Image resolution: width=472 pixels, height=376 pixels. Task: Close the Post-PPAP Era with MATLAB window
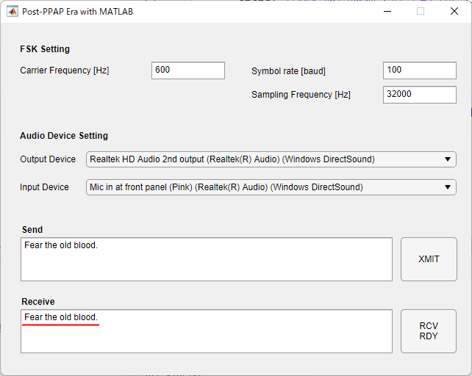(454, 12)
